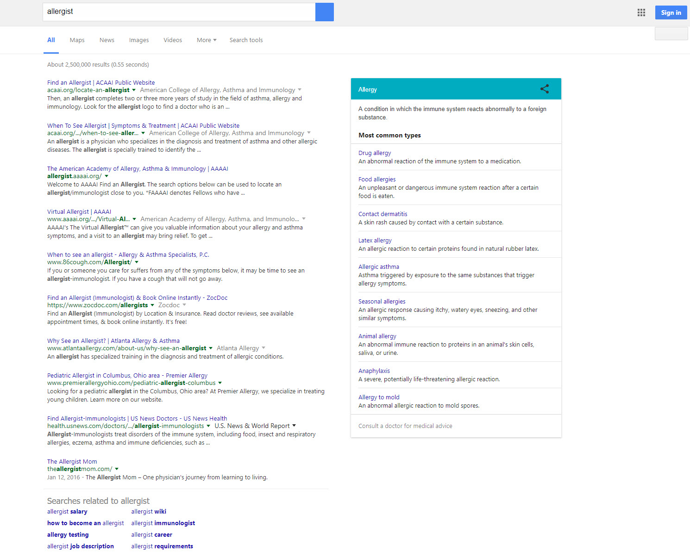Open the Google apps grid icon

coord(641,12)
